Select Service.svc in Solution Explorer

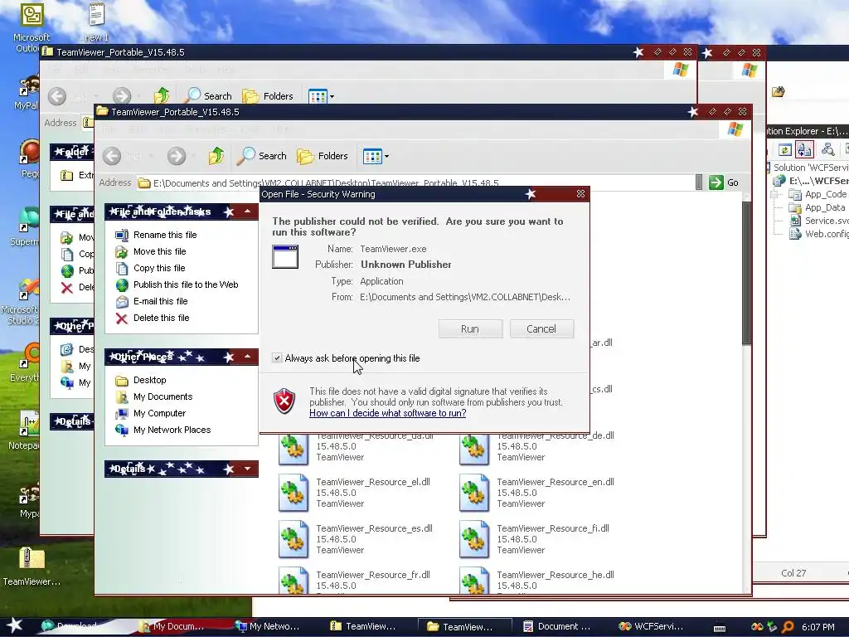818,221
